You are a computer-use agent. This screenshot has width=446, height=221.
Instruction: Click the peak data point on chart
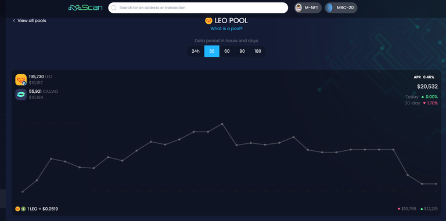(x=222, y=124)
